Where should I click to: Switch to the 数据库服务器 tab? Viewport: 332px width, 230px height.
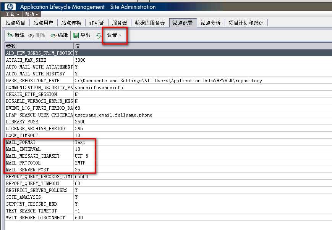click(x=150, y=23)
